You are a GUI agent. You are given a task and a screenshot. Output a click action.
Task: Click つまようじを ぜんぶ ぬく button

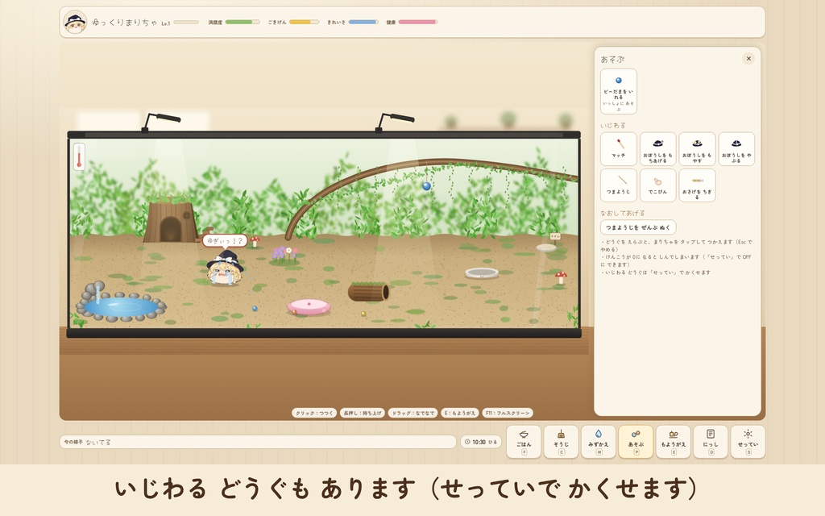click(638, 227)
